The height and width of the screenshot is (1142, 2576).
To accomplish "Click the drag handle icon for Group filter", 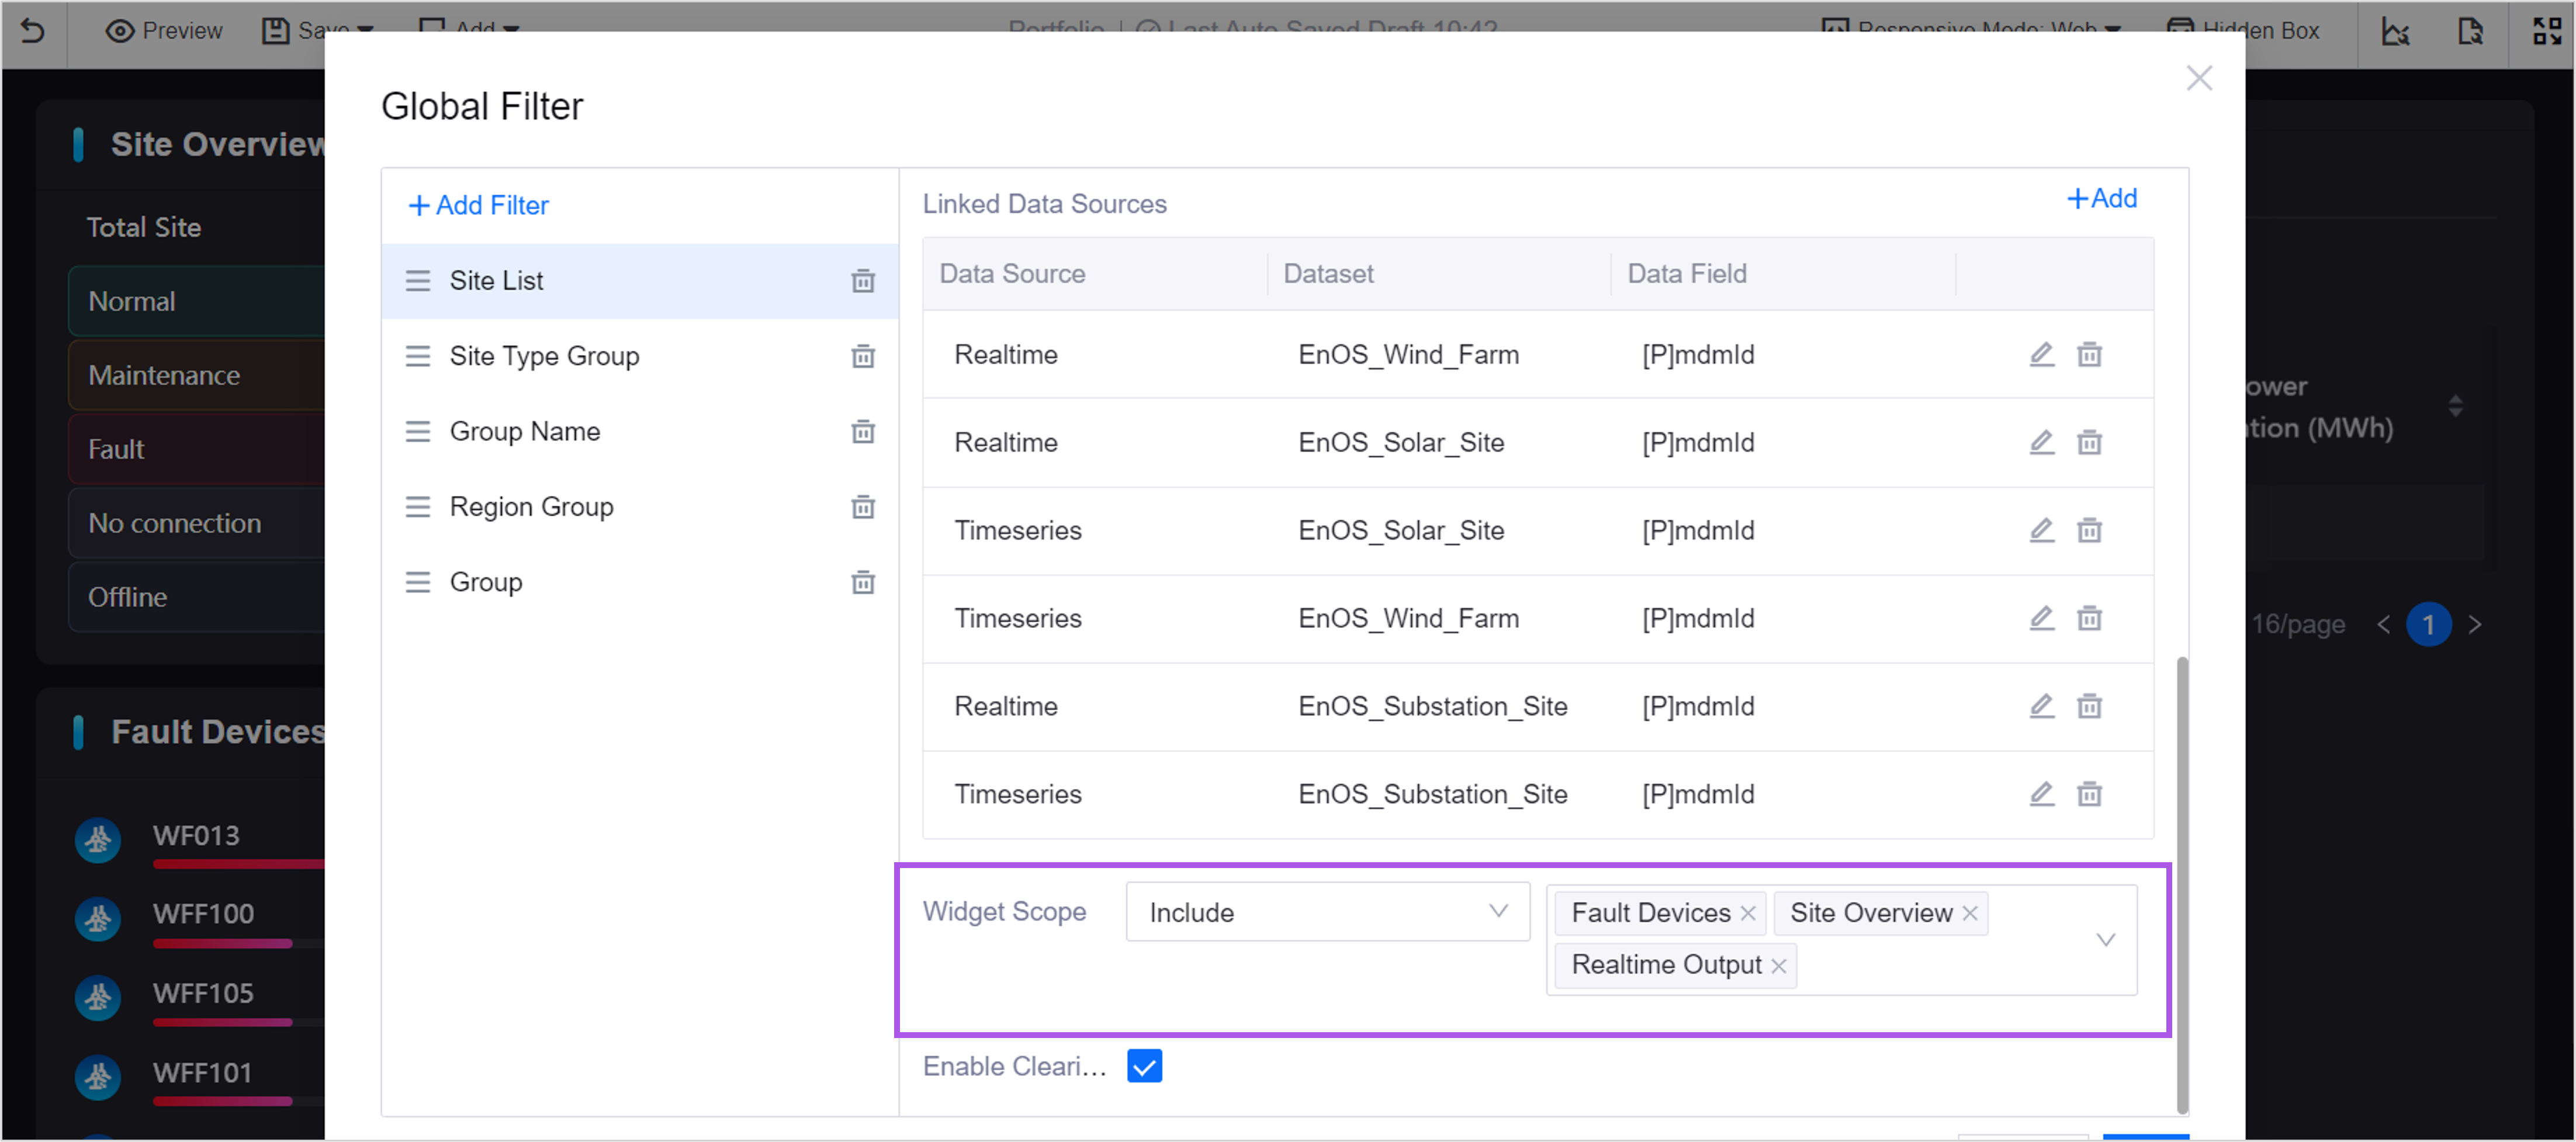I will (419, 582).
